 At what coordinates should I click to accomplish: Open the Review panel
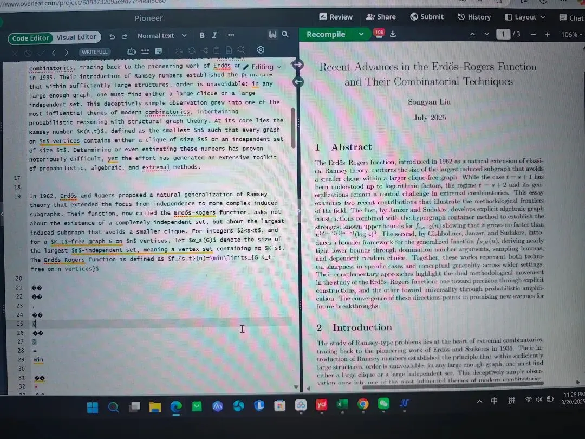click(336, 17)
